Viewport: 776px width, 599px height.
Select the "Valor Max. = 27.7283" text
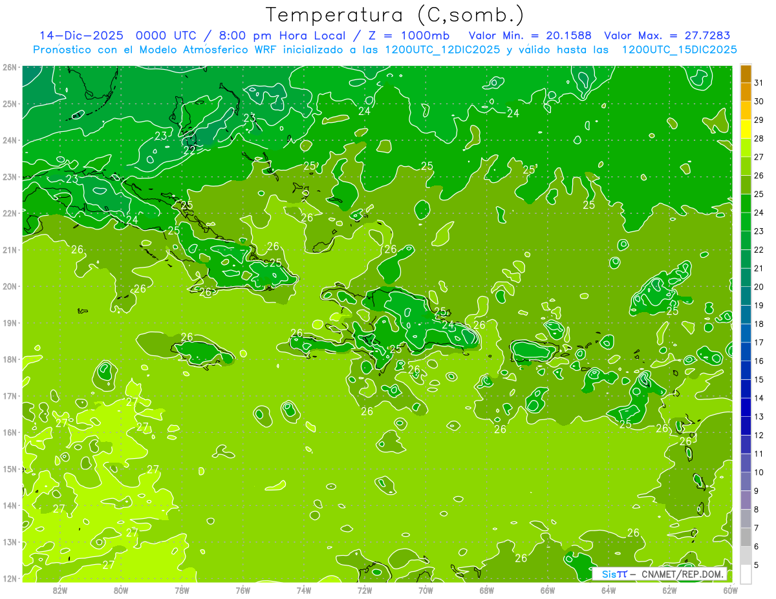pyautogui.click(x=667, y=35)
